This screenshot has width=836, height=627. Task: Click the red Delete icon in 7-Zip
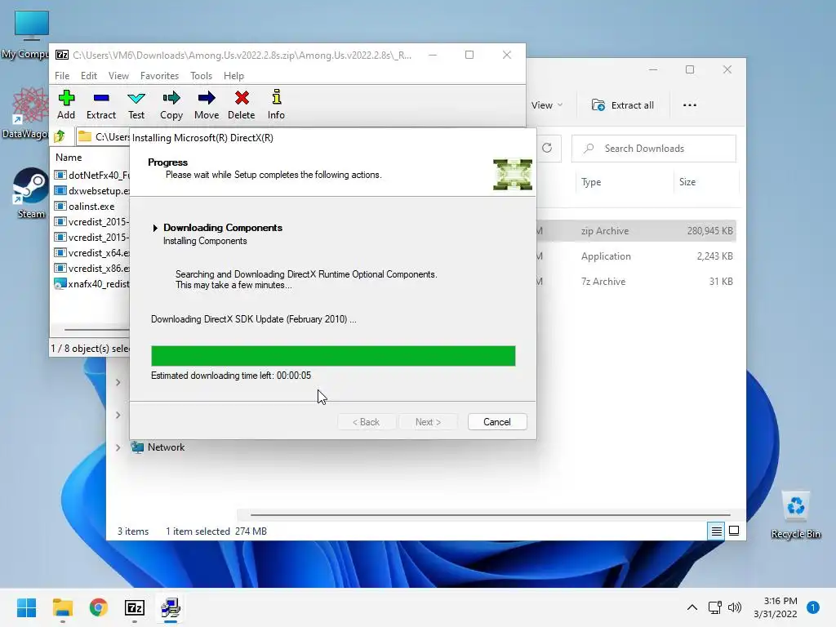[x=242, y=104]
